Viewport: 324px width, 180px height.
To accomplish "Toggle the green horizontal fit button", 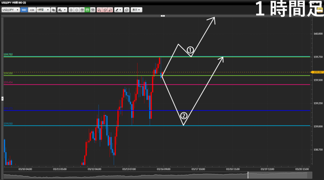I will point(87,10).
